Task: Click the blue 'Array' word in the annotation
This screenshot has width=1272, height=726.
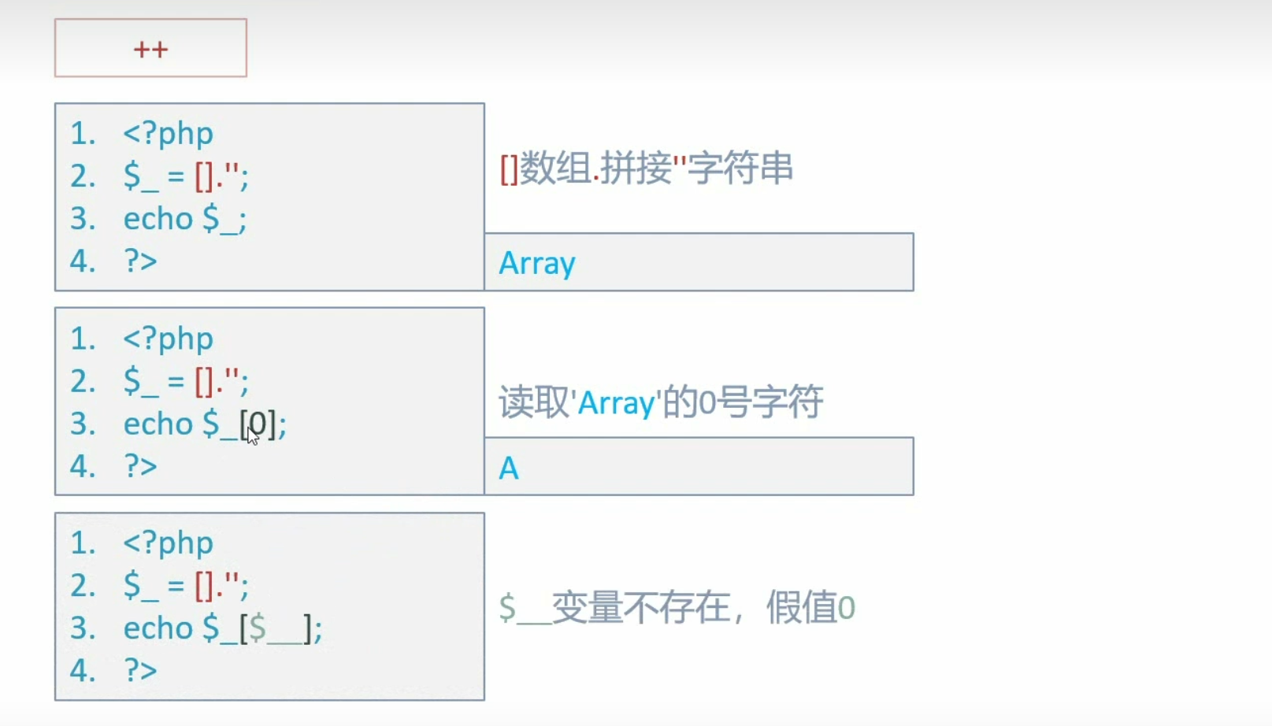Action: click(616, 404)
